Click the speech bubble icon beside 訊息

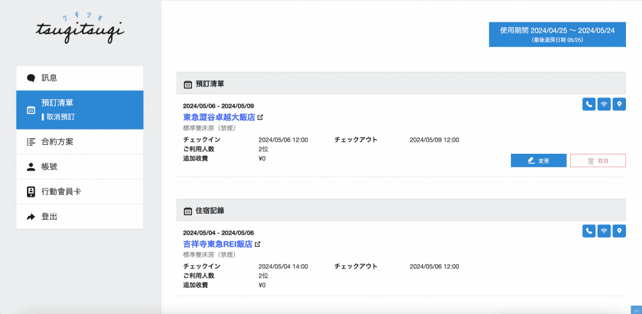click(x=31, y=78)
